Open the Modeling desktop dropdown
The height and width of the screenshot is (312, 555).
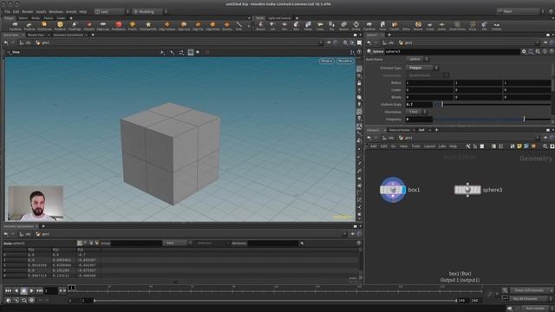coord(149,11)
